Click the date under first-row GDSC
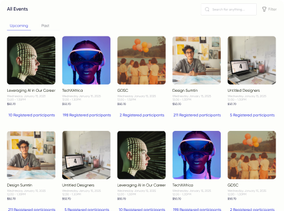The width and height of the screenshot is (284, 211). click(136, 96)
